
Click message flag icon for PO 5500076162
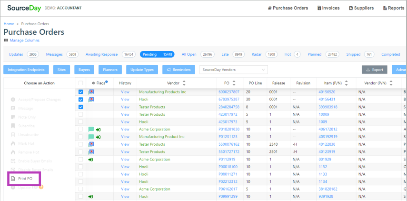(91, 144)
